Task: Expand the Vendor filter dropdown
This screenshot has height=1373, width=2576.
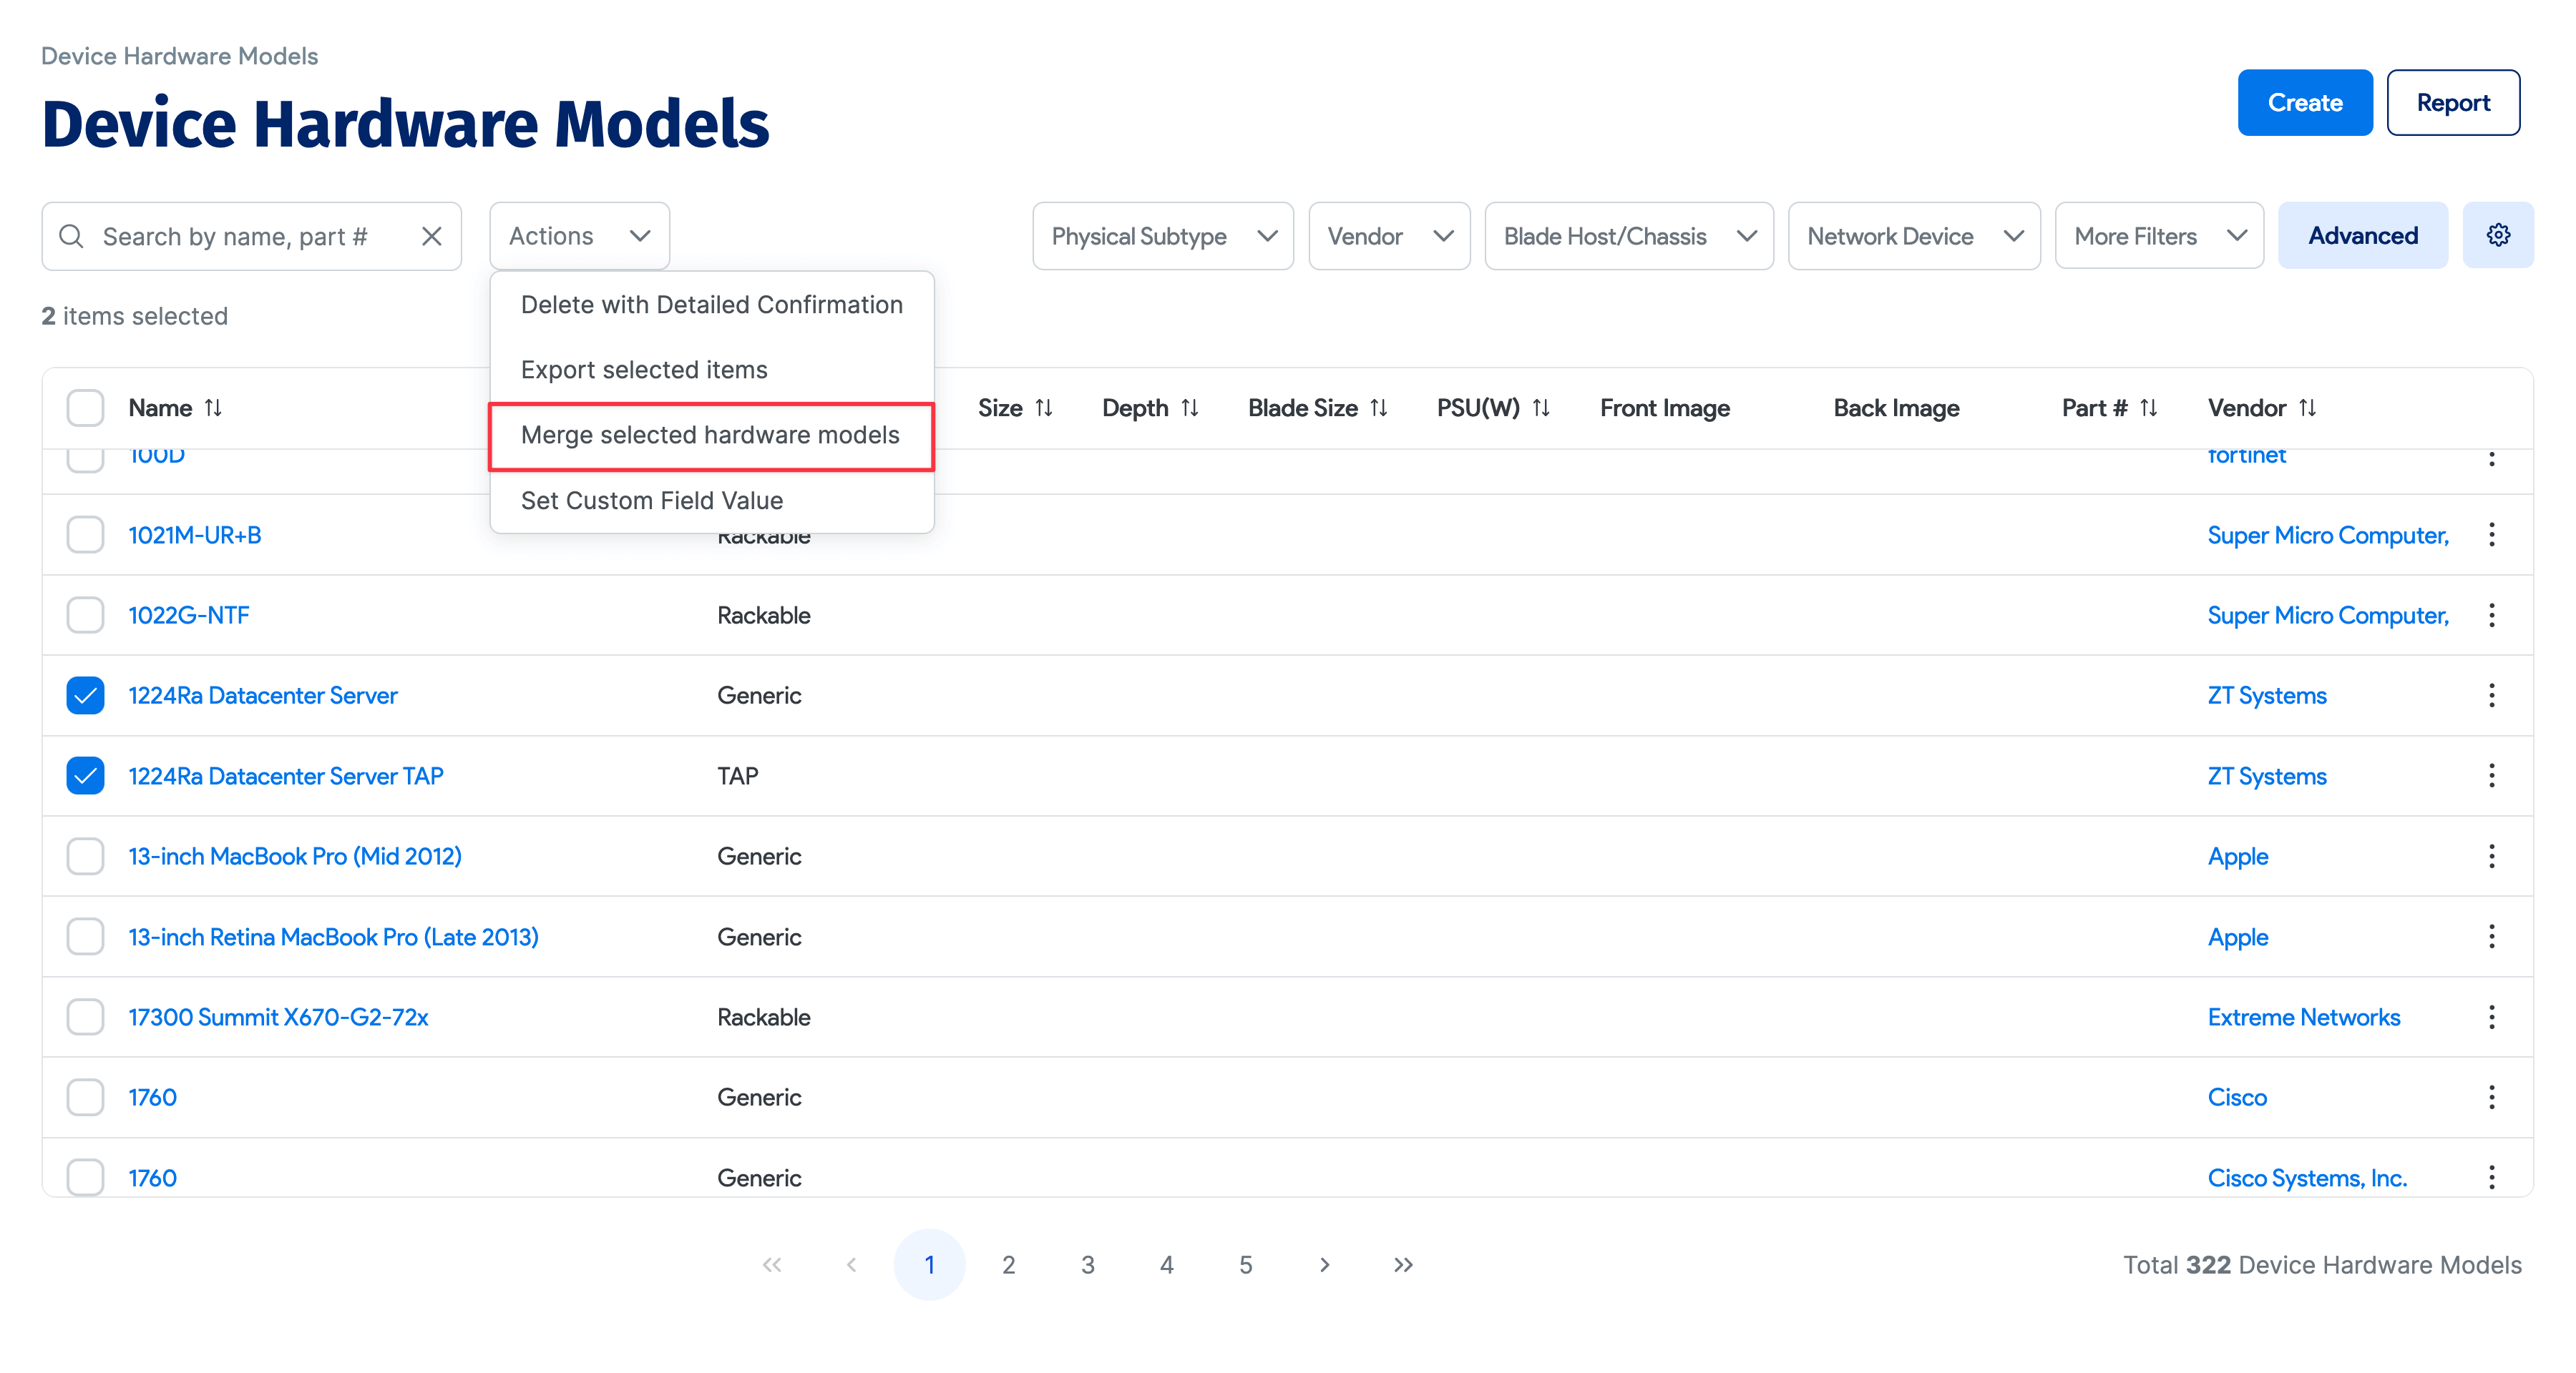Action: pos(1389,236)
